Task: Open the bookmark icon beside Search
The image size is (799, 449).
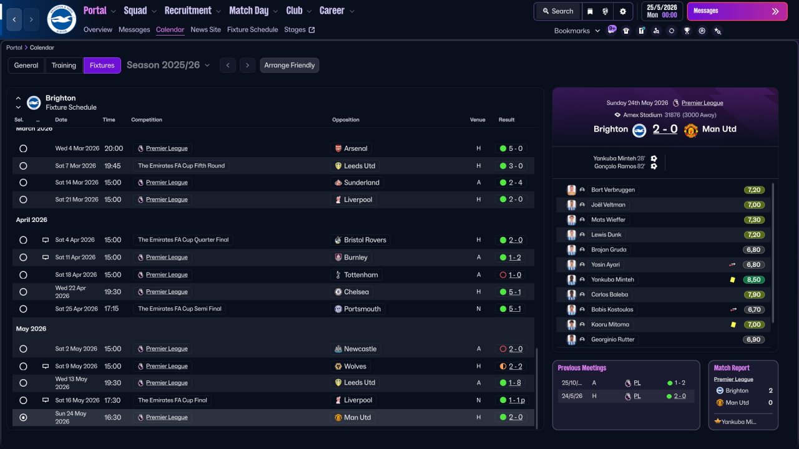Action: click(590, 11)
